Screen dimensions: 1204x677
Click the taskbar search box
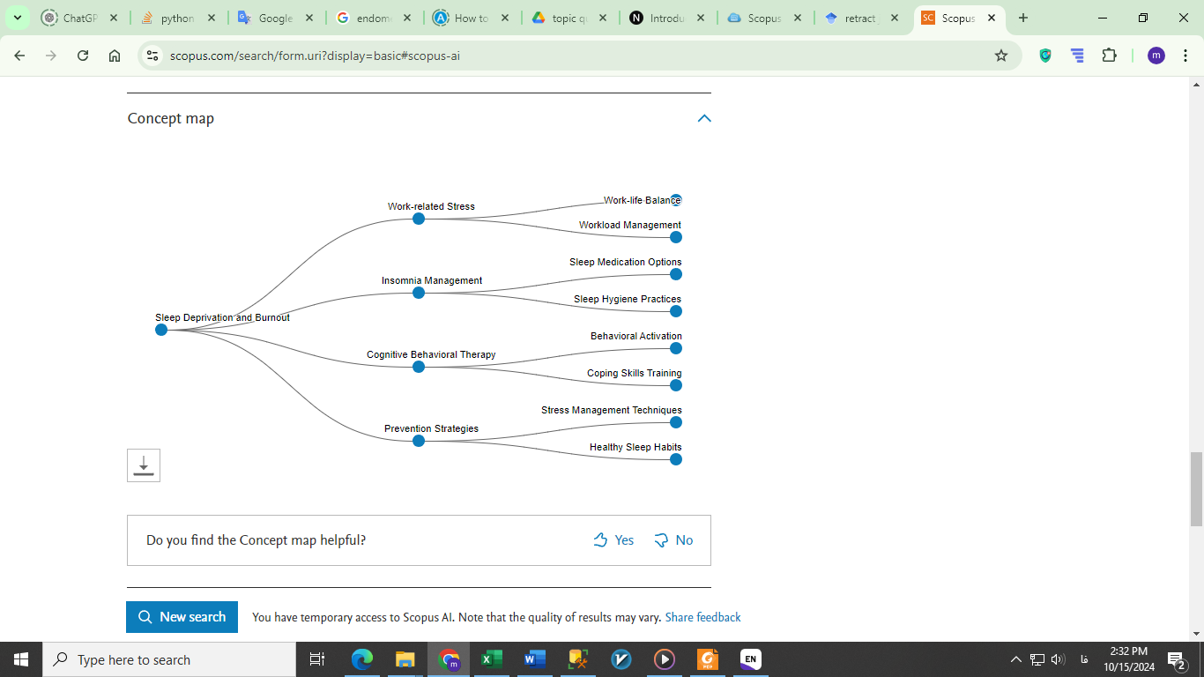(x=169, y=659)
